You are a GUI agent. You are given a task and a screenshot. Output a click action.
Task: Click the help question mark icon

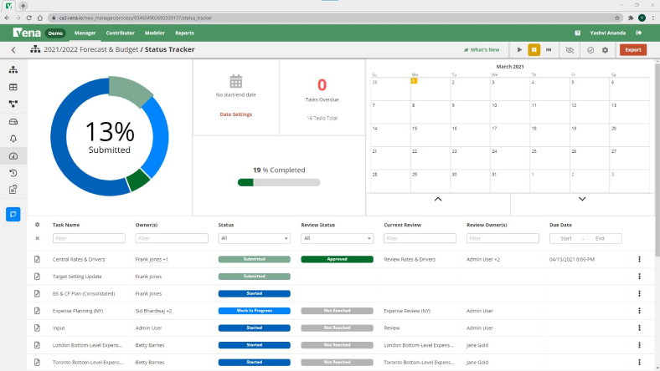point(578,33)
